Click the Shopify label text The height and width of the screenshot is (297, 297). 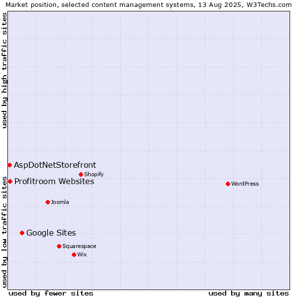[94, 174]
